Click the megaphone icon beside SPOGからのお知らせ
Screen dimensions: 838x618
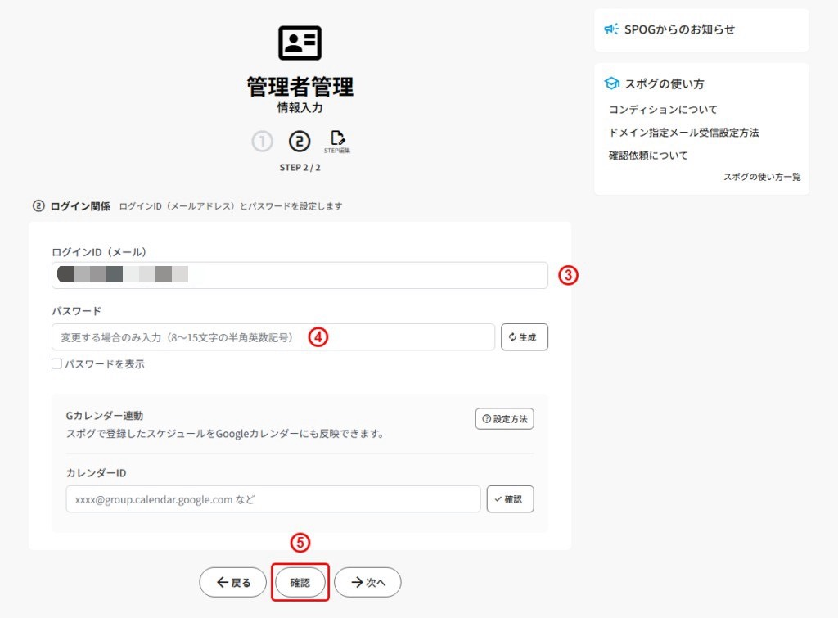(x=611, y=29)
